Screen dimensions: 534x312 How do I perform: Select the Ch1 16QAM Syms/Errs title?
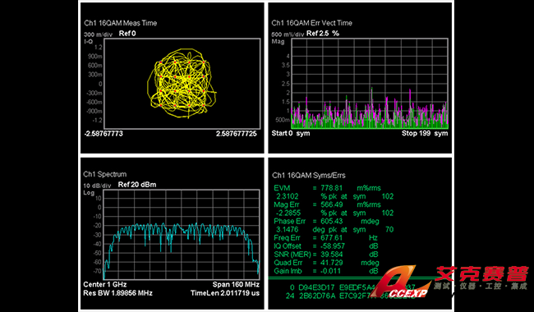(x=309, y=176)
